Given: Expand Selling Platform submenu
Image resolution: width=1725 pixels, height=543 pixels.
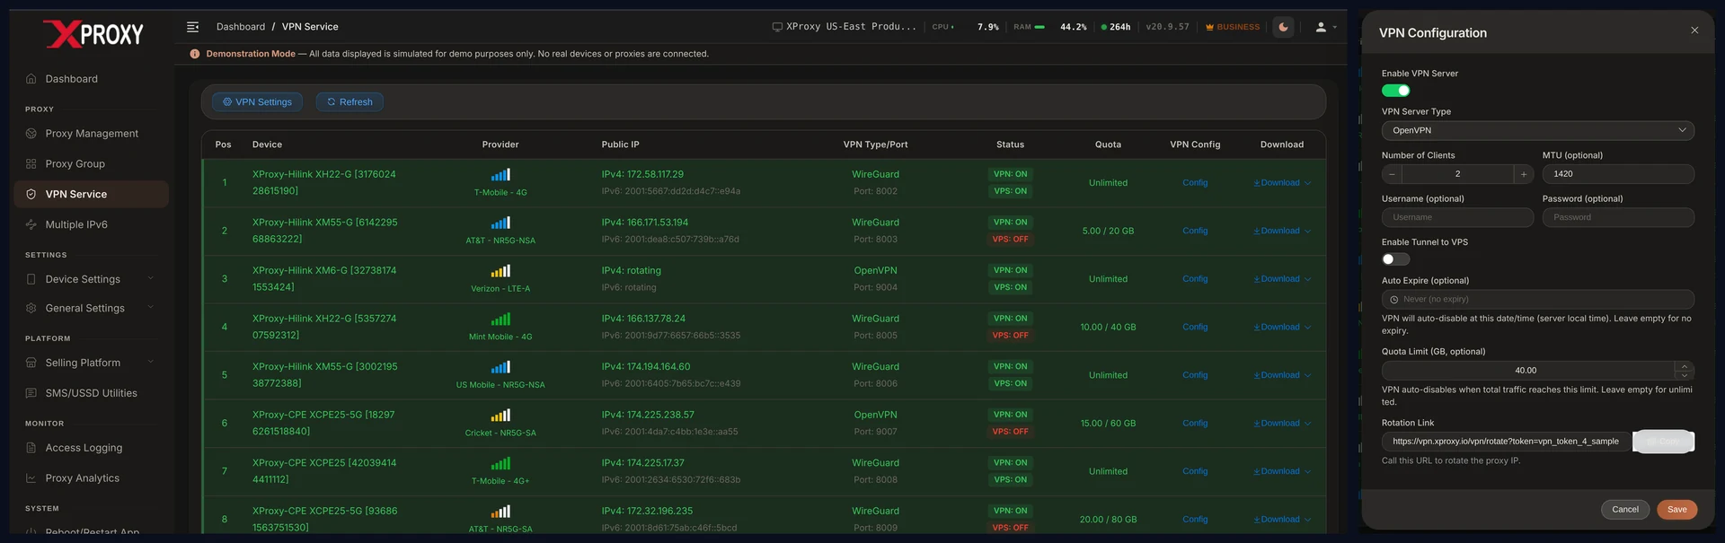Looking at the screenshot, I should click(150, 362).
